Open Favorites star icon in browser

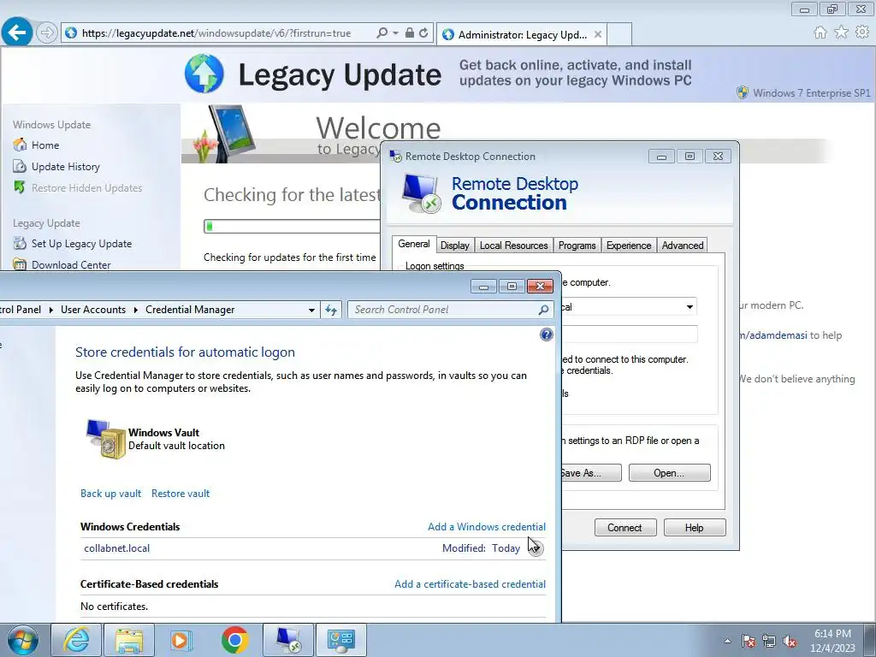[x=842, y=33]
